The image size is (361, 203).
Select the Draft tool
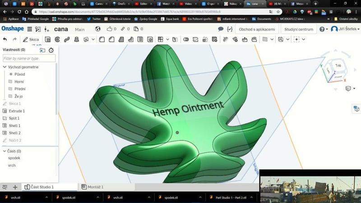click(121, 39)
